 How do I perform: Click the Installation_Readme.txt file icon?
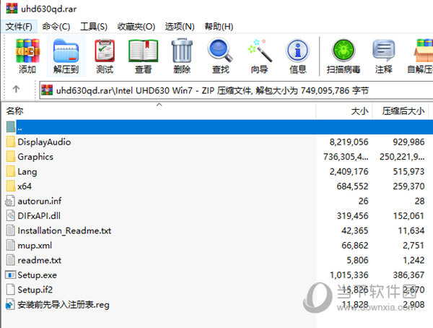point(11,230)
